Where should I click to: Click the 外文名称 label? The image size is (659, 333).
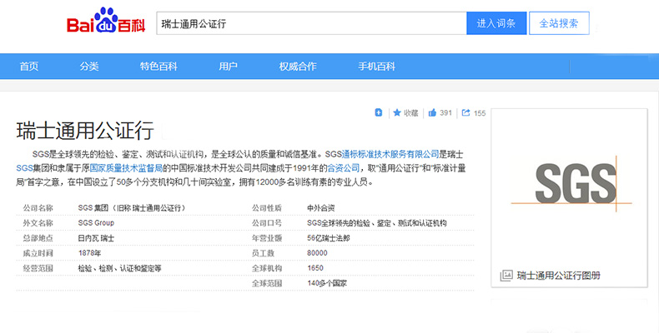(x=38, y=223)
